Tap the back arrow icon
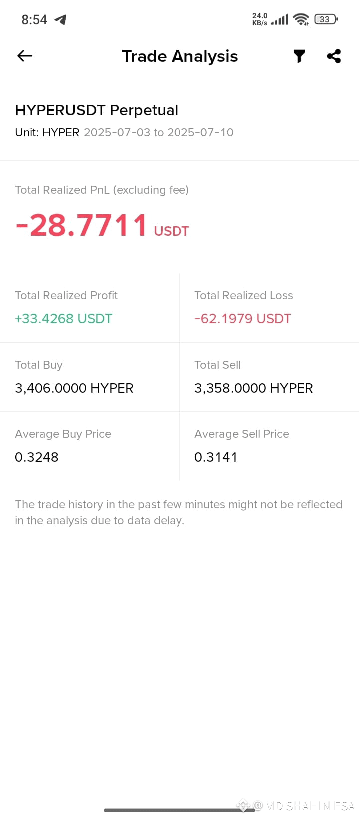 tap(25, 56)
